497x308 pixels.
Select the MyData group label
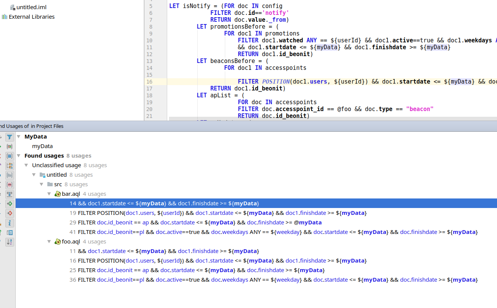(35, 137)
